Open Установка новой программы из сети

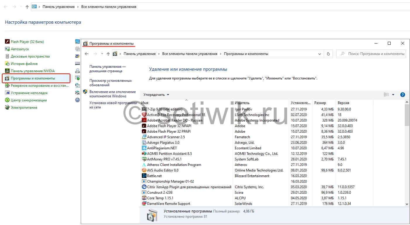(x=113, y=105)
